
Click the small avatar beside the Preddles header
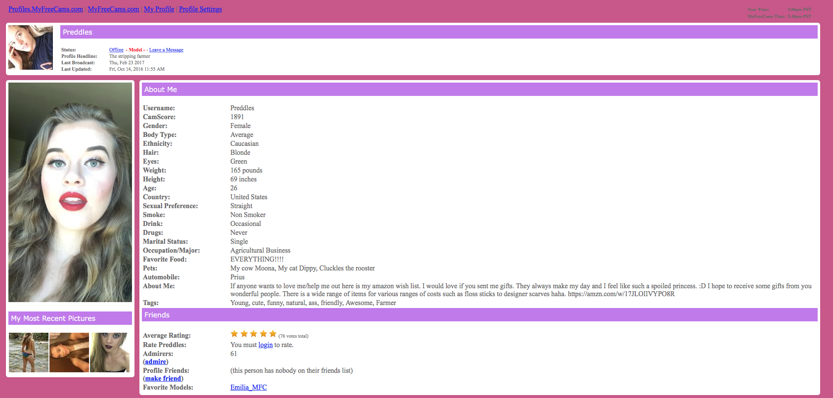pos(31,47)
